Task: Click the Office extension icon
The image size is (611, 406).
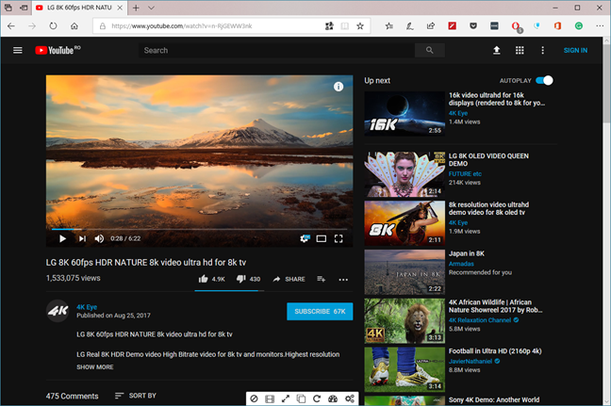Action: point(557,26)
